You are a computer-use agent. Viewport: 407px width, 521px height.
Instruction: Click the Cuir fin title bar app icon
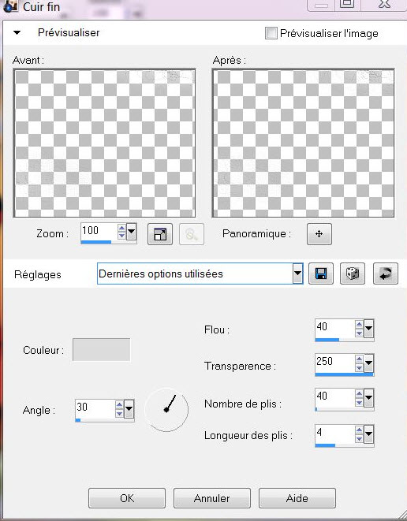(10, 6)
